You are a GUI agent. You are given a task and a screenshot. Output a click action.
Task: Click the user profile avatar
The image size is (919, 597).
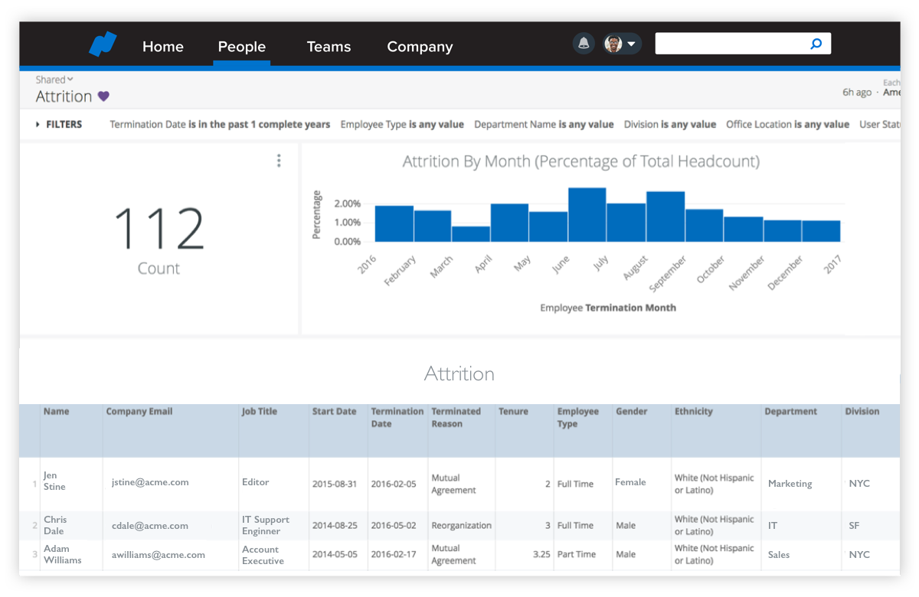pos(613,44)
